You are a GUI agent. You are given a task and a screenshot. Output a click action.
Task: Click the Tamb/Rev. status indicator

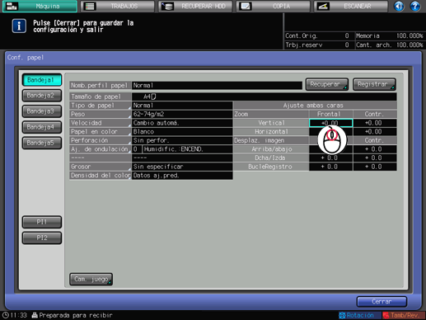pyautogui.click(x=404, y=315)
